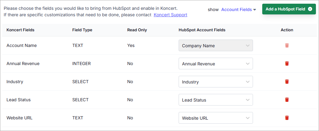Click plus icon on Add HubSpot Field
This screenshot has width=319, height=131.
(310, 9)
